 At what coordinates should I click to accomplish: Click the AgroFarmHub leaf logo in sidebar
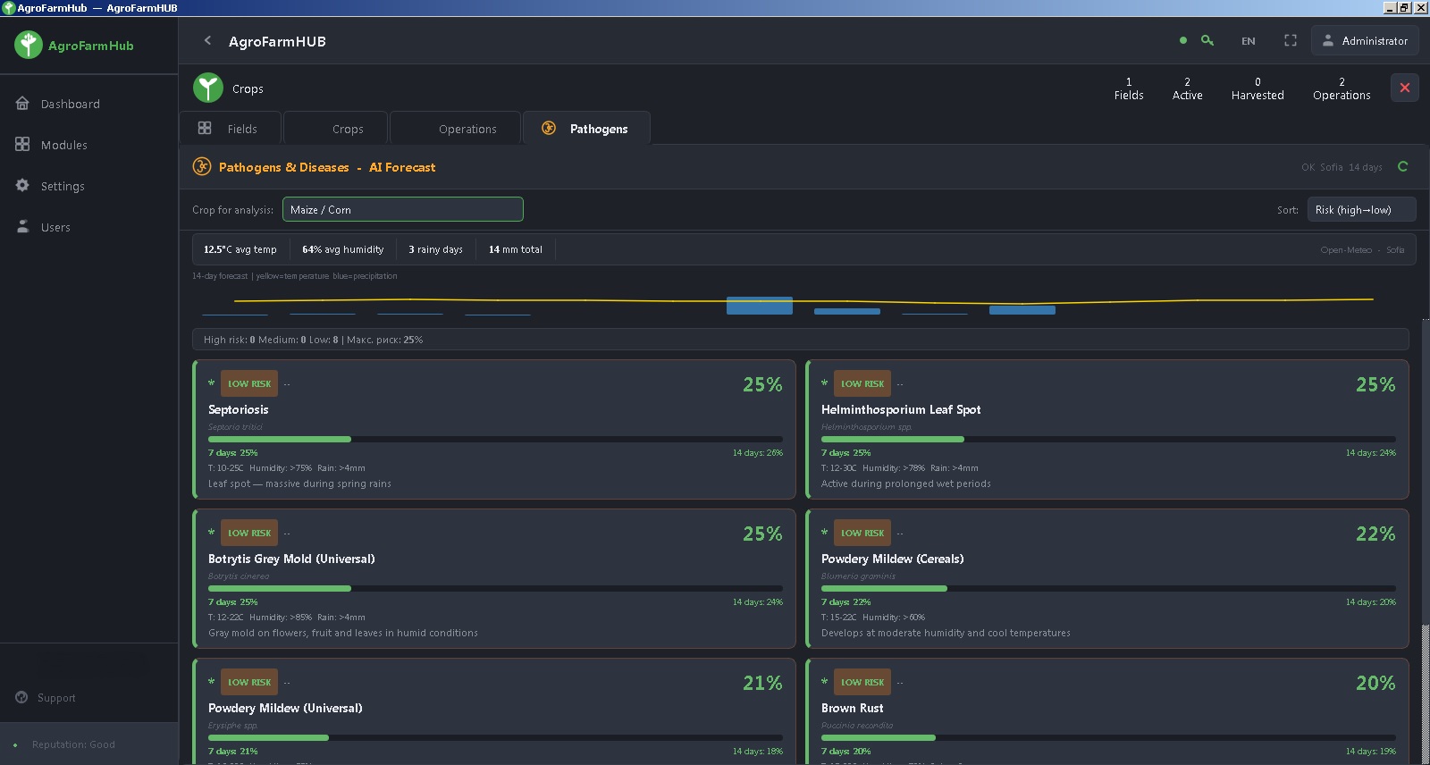(29, 45)
